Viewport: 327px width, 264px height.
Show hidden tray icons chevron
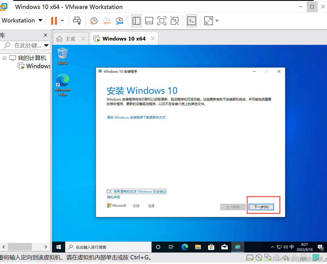pos(273,247)
